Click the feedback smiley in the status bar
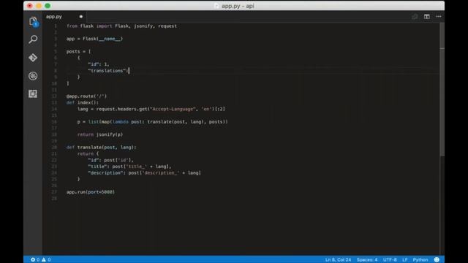Viewport: 468px width, 263px height. point(437,260)
